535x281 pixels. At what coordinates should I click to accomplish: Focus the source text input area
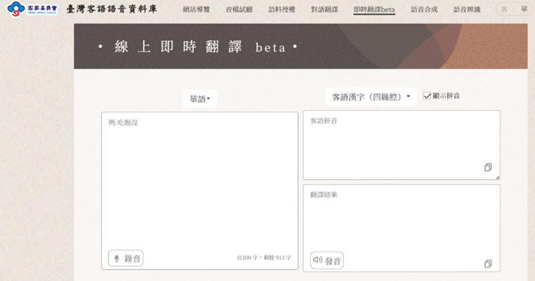pyautogui.click(x=199, y=180)
